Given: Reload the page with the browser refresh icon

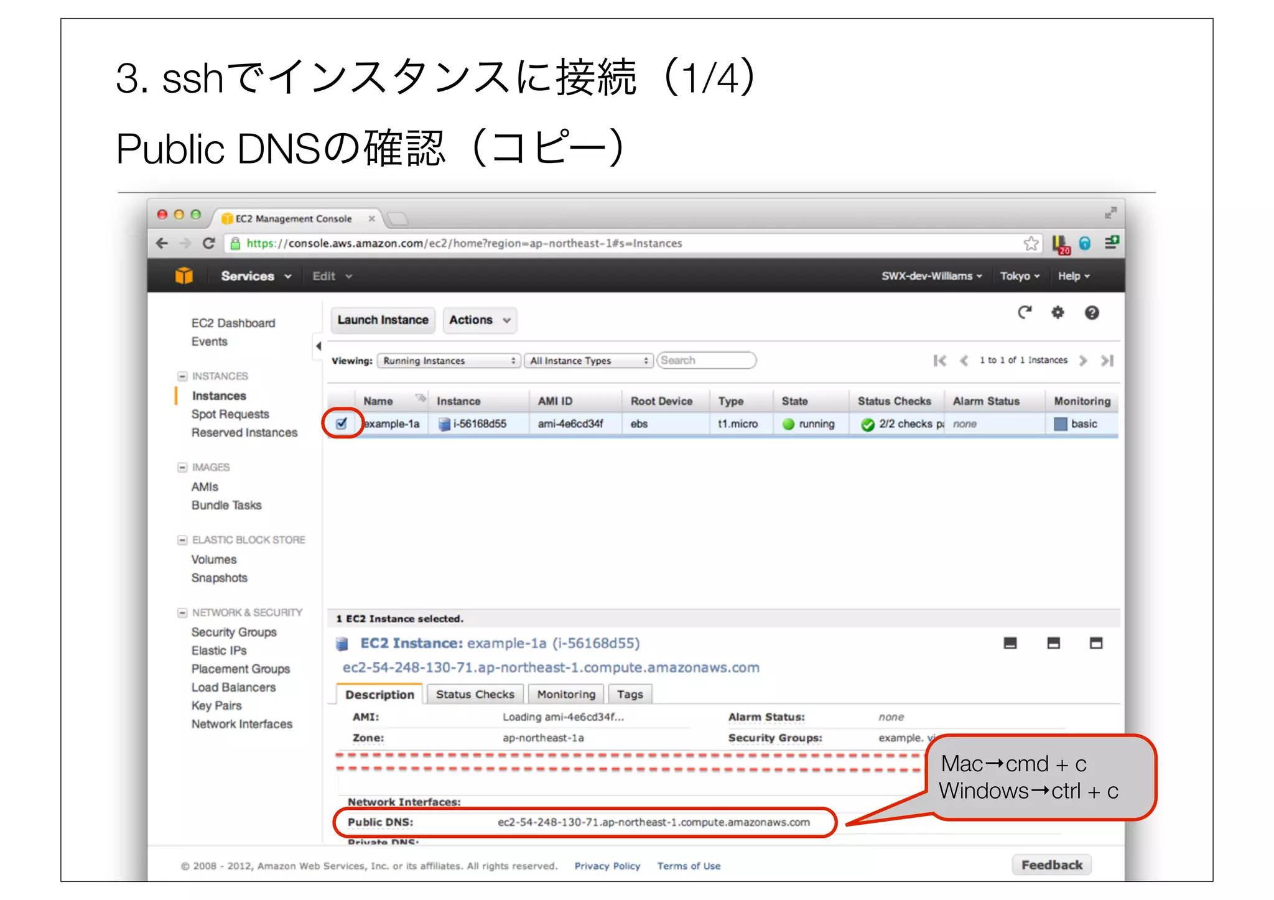Looking at the screenshot, I should [208, 244].
